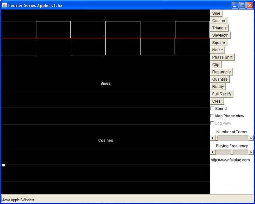Click the Java Applet Window status text

pyautogui.click(x=18, y=200)
